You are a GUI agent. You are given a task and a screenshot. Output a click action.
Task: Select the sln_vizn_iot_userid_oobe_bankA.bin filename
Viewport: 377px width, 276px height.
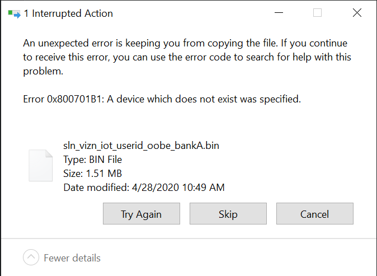141,146
